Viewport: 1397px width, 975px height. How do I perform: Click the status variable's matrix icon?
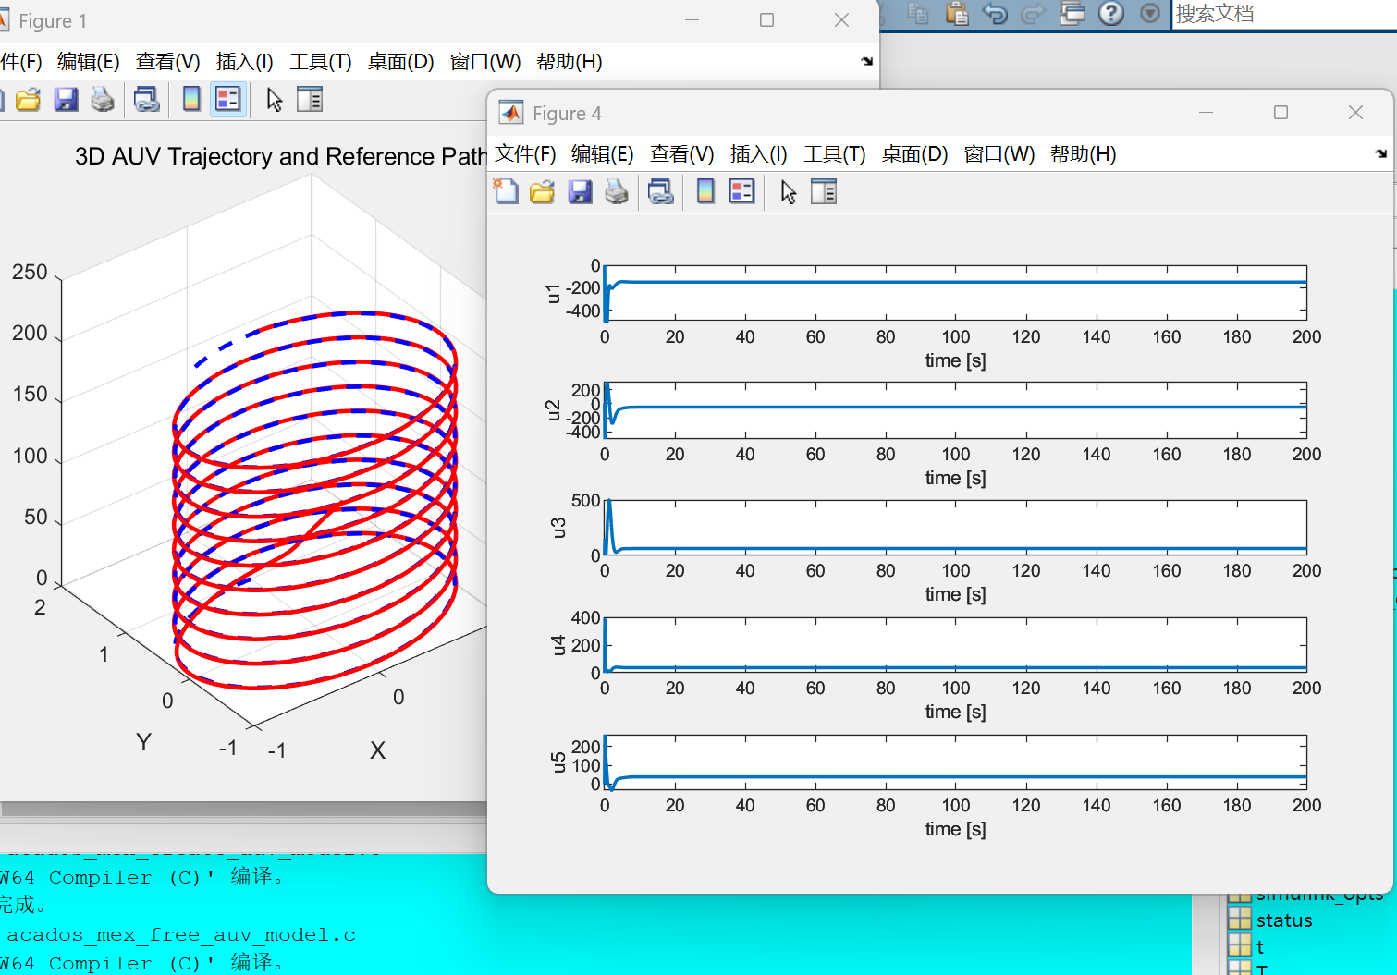1239,920
